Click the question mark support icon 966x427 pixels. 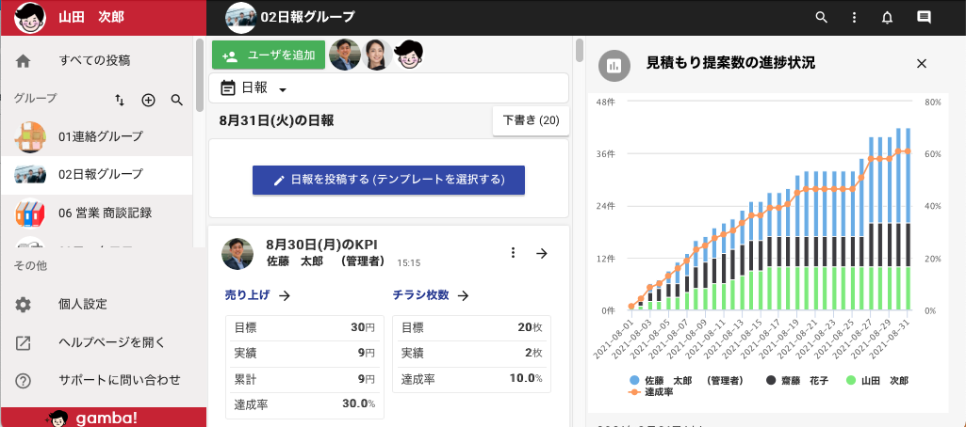[x=23, y=381]
